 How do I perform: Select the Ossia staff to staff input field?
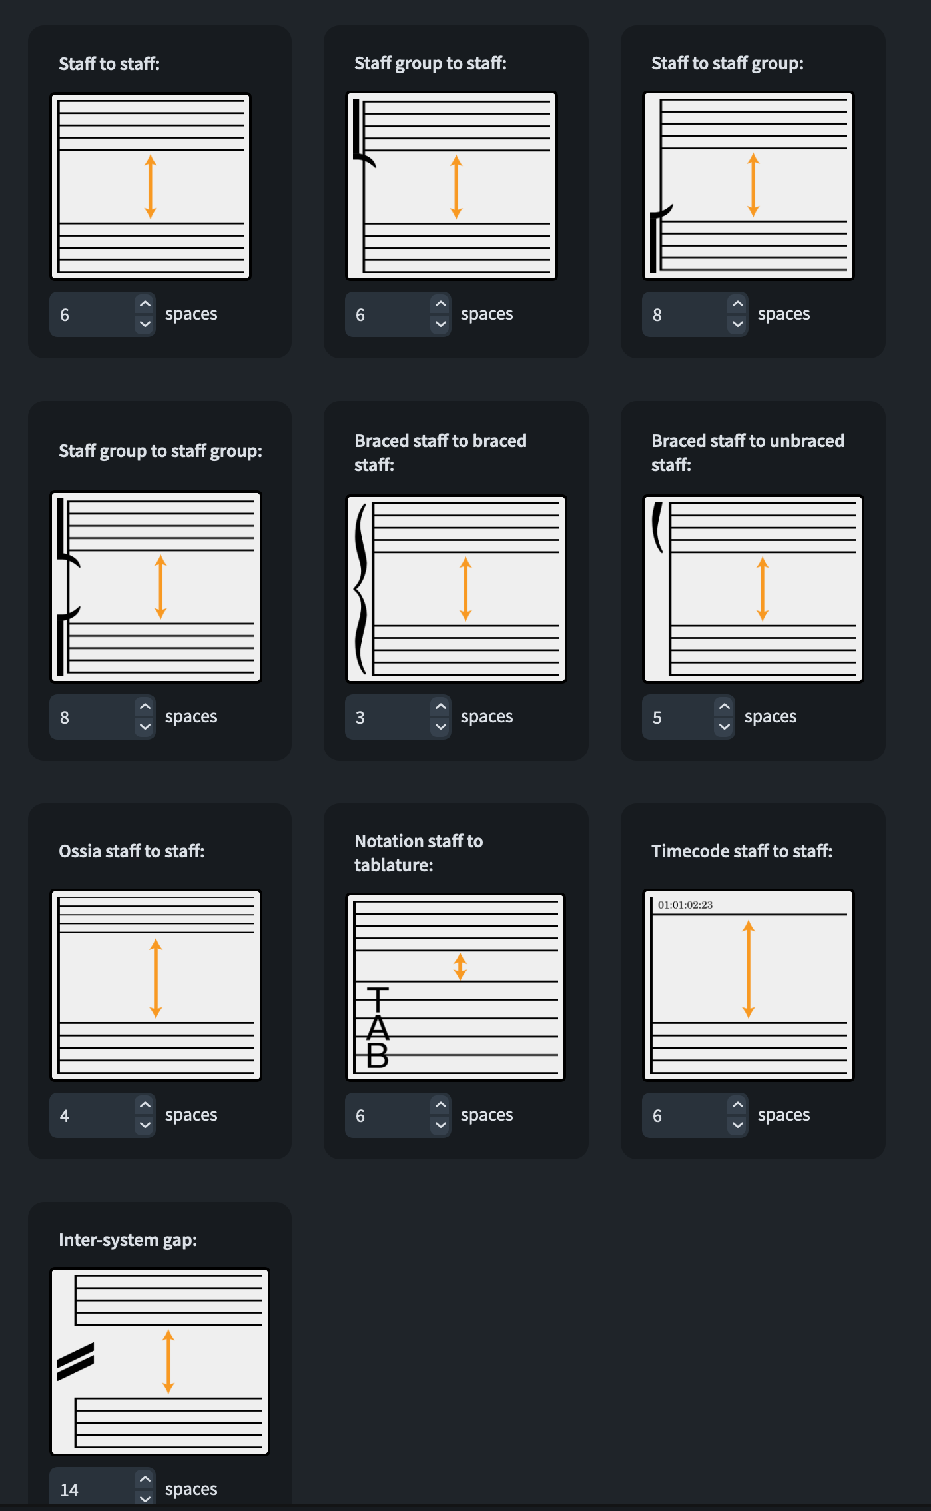tap(93, 1115)
